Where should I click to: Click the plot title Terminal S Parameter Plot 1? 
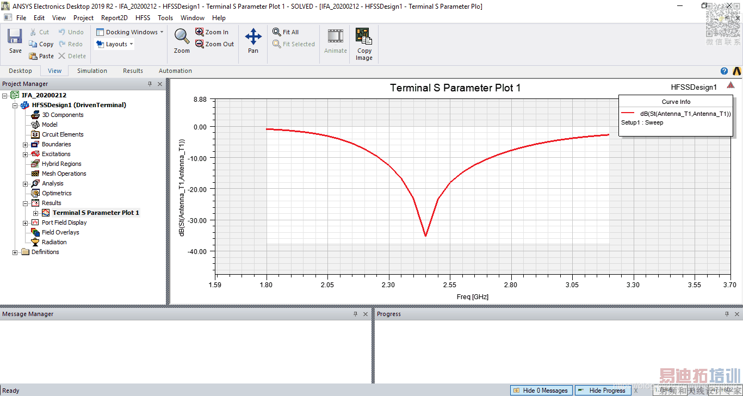click(455, 88)
